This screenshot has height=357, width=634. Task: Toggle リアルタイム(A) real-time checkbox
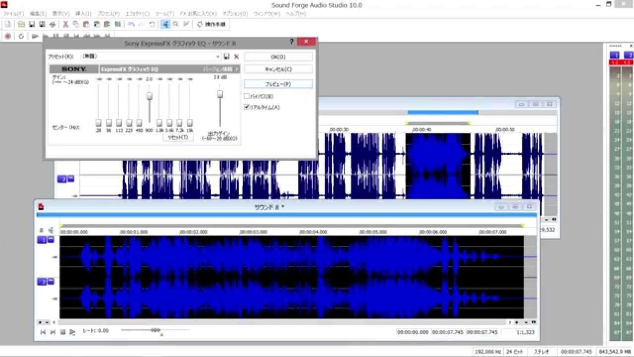point(247,107)
